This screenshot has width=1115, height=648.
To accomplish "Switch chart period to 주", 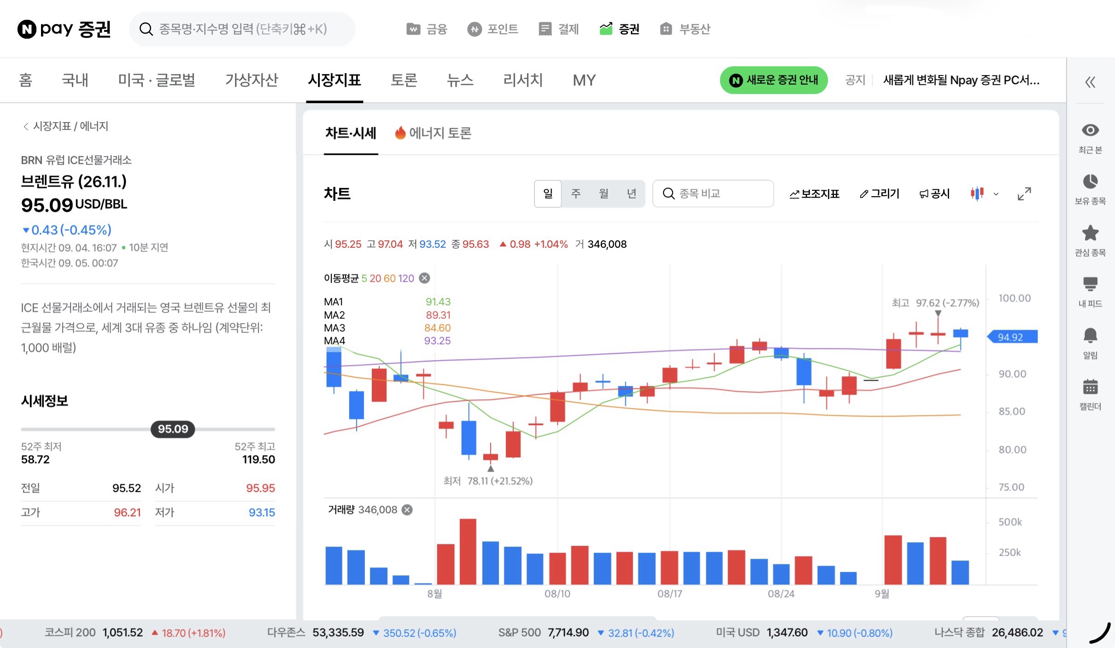I will pyautogui.click(x=576, y=194).
